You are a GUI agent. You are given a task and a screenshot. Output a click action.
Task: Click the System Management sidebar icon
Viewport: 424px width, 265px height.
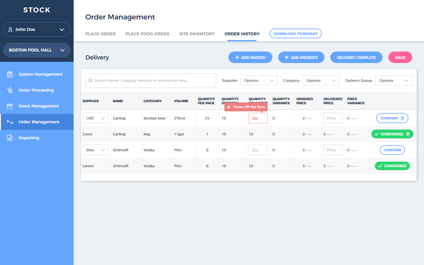(10, 74)
